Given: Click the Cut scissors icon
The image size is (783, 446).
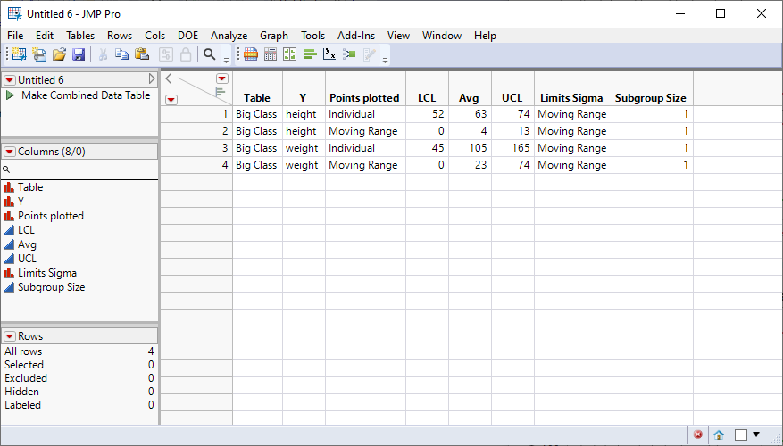Looking at the screenshot, I should coord(104,54).
